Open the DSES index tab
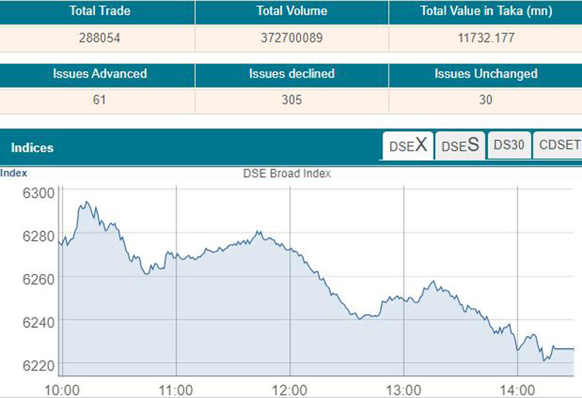This screenshot has height=398, width=582. tap(460, 145)
